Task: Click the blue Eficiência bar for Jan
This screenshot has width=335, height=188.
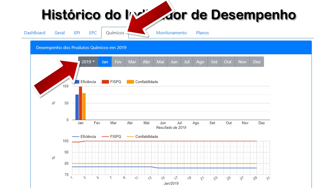Action: click(77, 107)
